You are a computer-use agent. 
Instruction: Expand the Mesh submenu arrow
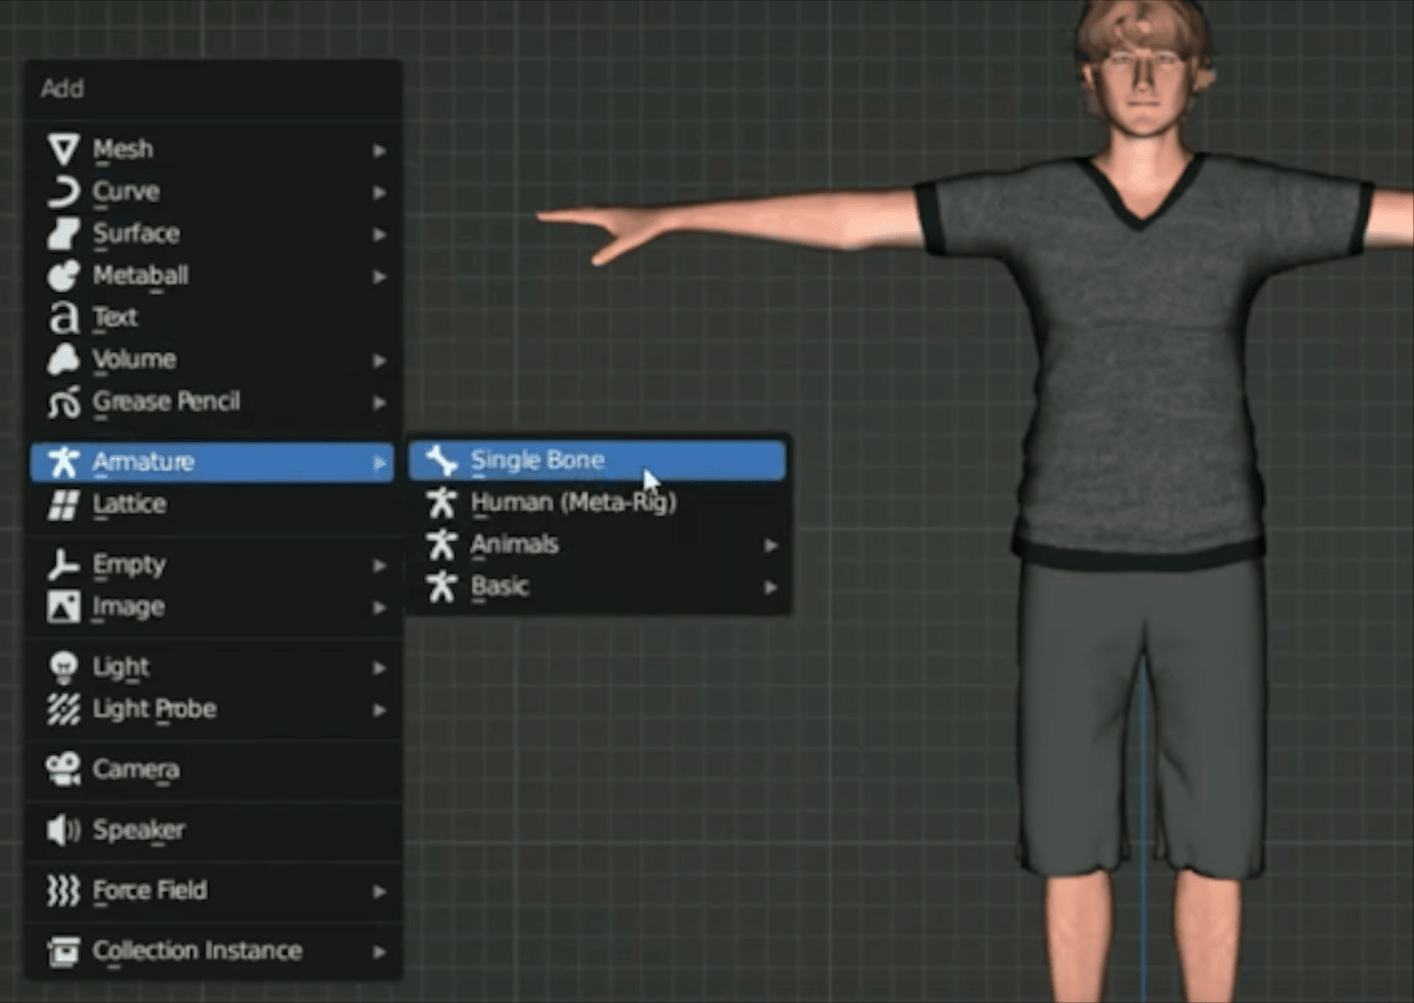click(x=379, y=150)
